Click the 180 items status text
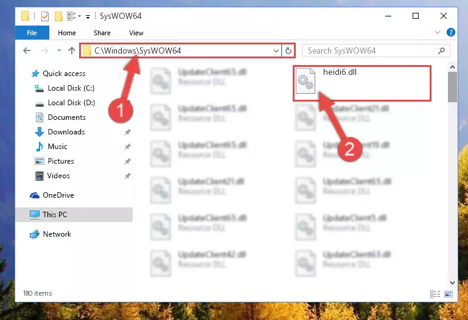Viewport: 468px width, 320px height. click(37, 293)
